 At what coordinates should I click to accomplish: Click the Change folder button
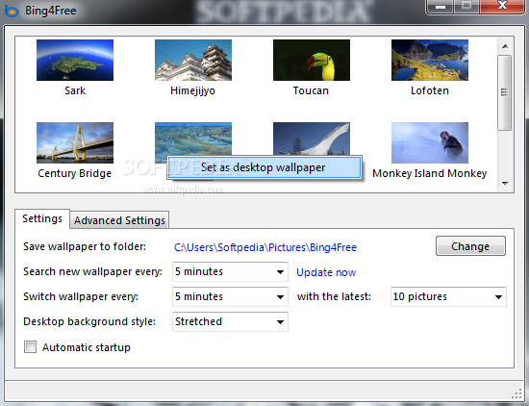[470, 246]
